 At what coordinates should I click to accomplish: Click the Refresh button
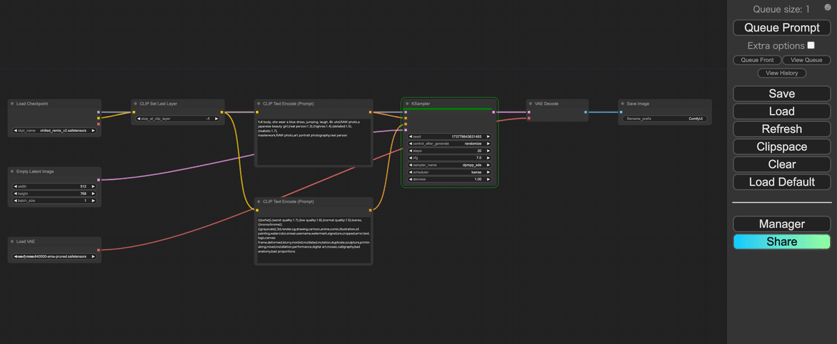tap(782, 129)
